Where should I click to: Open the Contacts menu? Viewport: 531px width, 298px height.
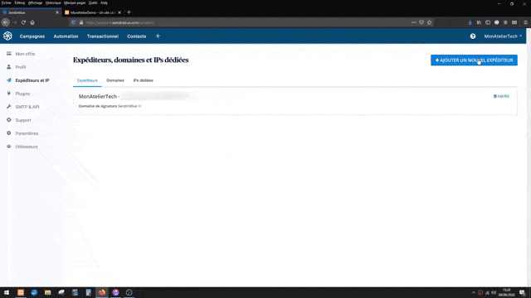point(136,36)
